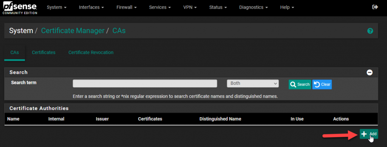Open the VPN menu
Viewport: 387px width, 147px height.
tap(190, 8)
